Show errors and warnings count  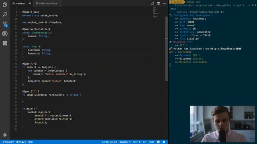click(x=21, y=142)
